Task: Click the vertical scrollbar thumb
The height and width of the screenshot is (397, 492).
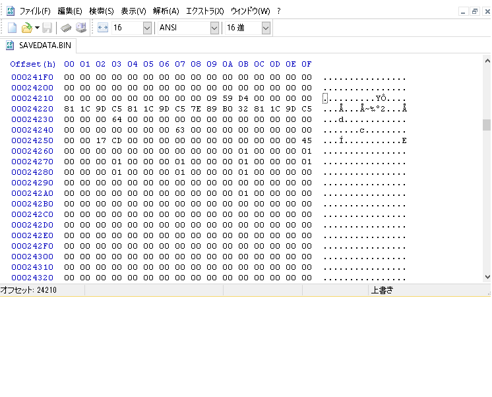Action: pyautogui.click(x=487, y=125)
